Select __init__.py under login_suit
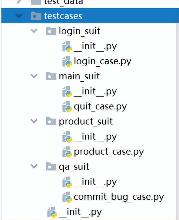The height and width of the screenshot is (220, 179). (x=95, y=46)
